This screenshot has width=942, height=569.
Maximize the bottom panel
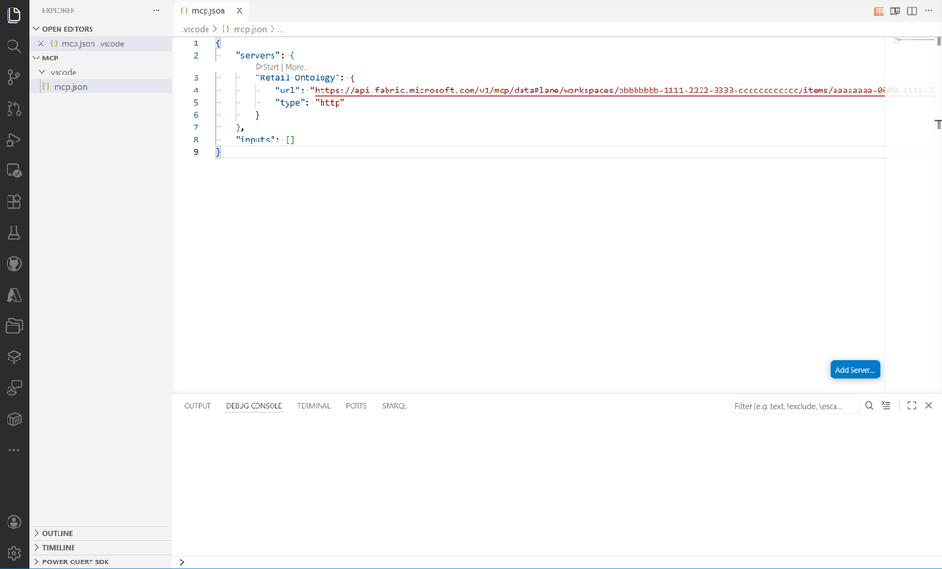pyautogui.click(x=912, y=406)
